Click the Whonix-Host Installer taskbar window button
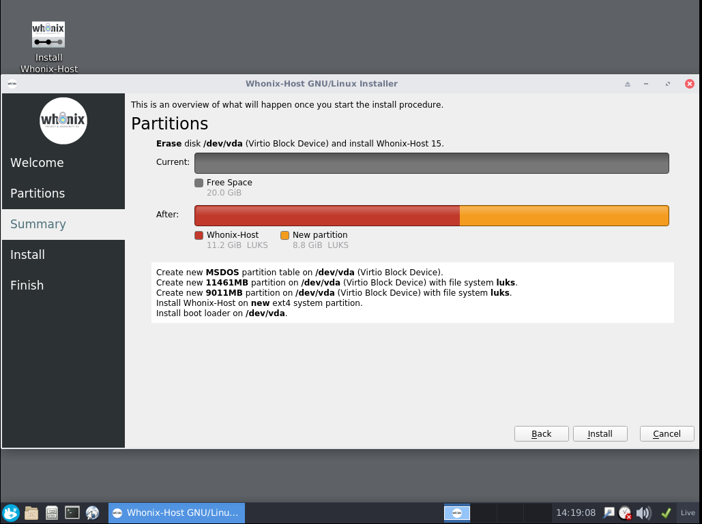The image size is (702, 524). (x=177, y=513)
